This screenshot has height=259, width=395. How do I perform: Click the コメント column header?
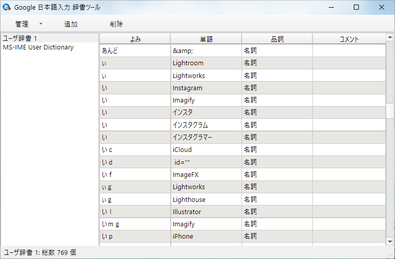click(x=349, y=39)
